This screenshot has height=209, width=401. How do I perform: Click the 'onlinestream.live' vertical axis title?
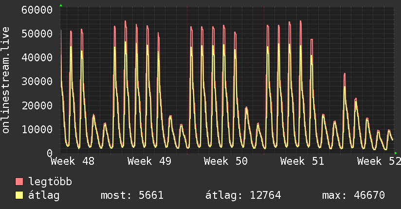tap(5, 80)
